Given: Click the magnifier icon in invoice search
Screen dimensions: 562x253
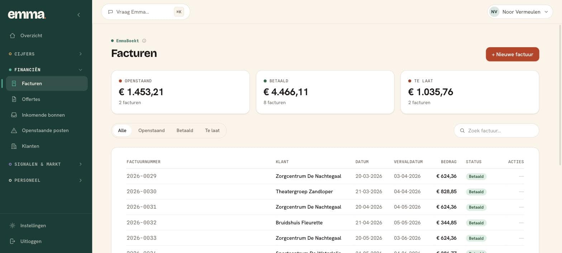Looking at the screenshot, I should click(x=462, y=131).
